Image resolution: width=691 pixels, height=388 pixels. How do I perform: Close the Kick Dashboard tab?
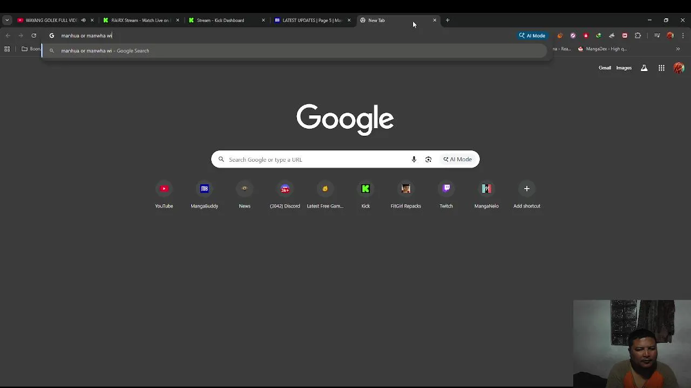point(263,20)
